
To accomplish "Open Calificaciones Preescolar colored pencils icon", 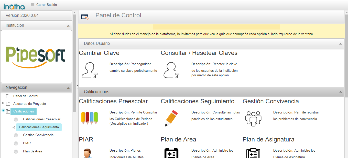I will [89, 118].
